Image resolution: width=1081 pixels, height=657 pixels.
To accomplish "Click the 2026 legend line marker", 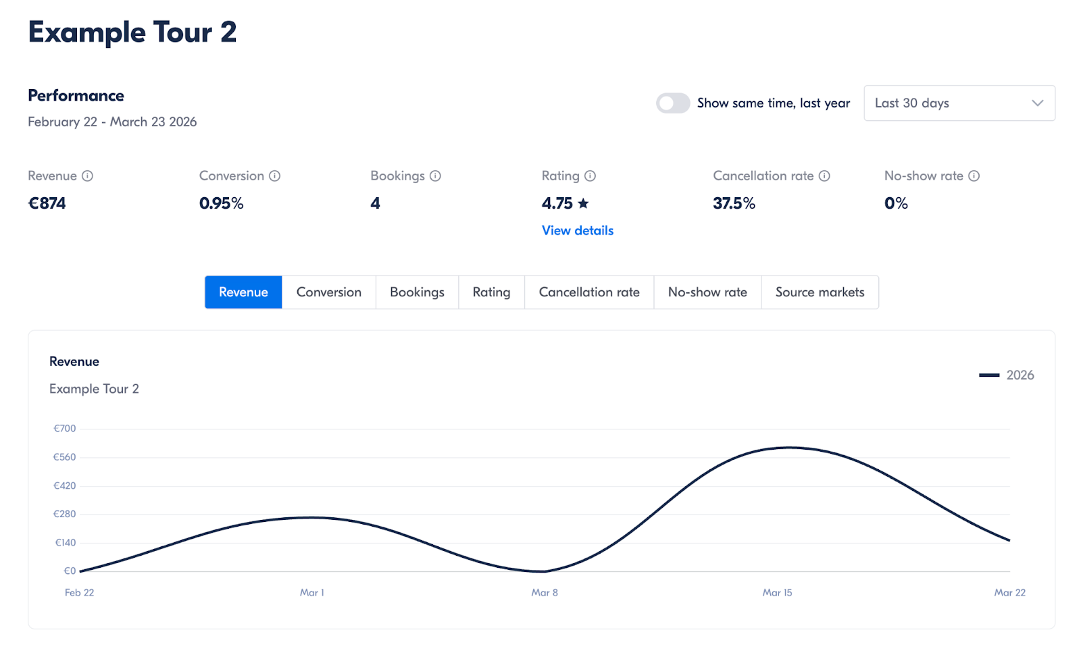I will click(x=988, y=375).
